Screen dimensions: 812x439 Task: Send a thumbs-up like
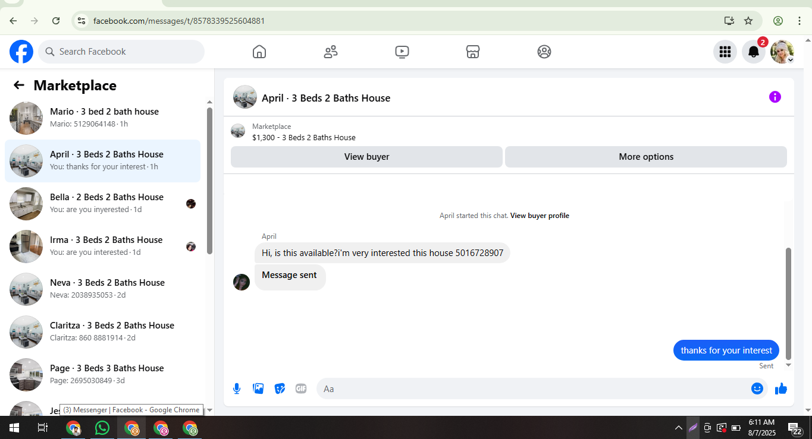(781, 389)
